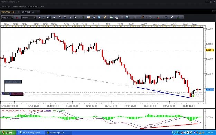Image resolution: width=216 pixels, height=135 pixels.
Task: Click the red icon beside the instrument dropdown
Action: (17, 18)
